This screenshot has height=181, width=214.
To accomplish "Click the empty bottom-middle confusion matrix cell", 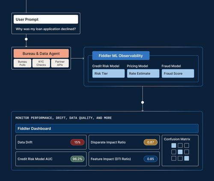I will coord(180,158).
